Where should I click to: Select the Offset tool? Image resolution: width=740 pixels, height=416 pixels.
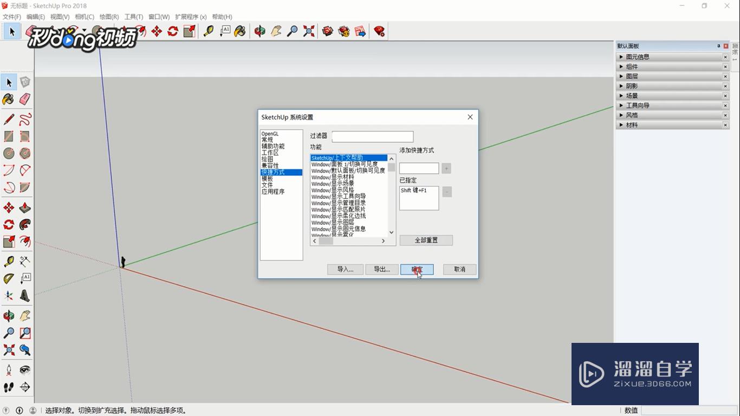click(25, 242)
